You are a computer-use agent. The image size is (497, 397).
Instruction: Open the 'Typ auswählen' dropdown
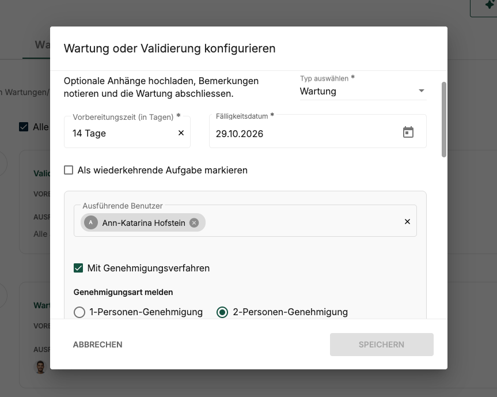click(x=363, y=91)
